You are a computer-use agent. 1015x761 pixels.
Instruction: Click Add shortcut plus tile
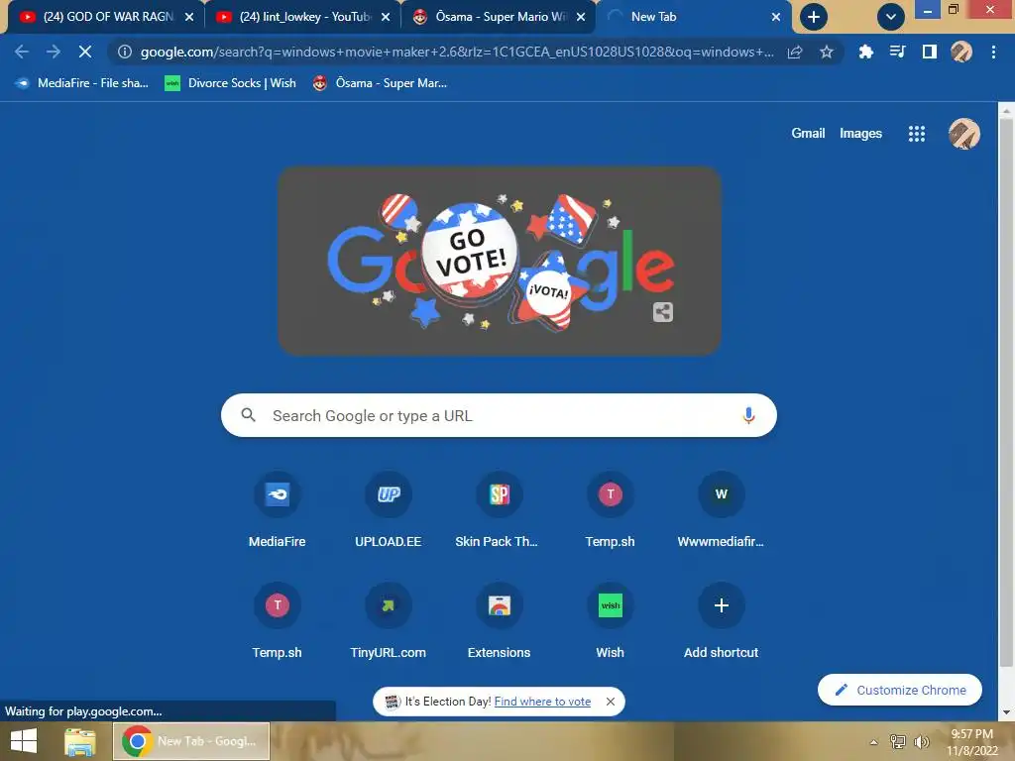pos(722,621)
